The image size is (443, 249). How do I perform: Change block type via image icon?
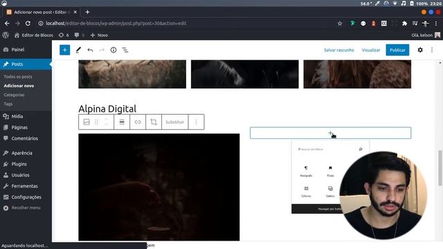(x=87, y=122)
